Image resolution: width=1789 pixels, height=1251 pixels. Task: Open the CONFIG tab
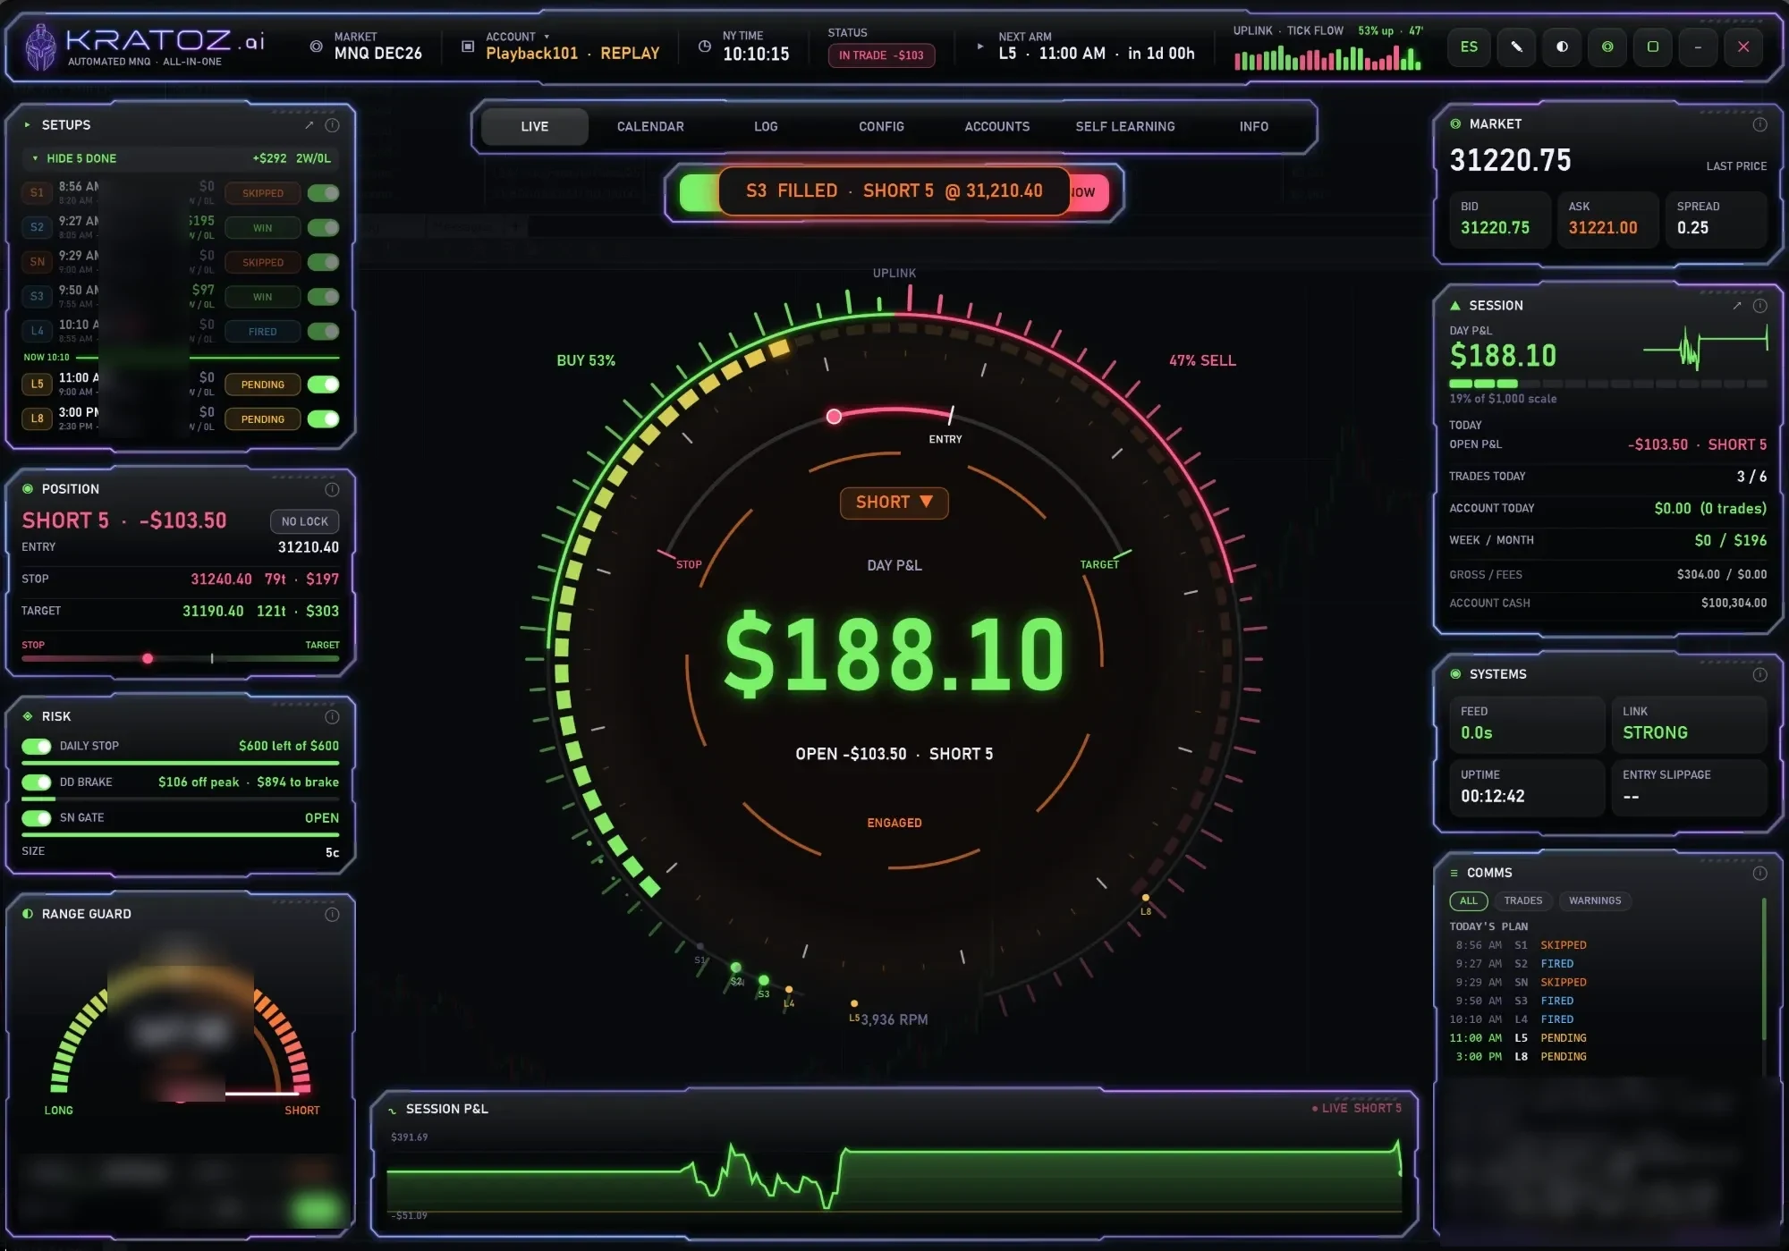click(x=881, y=127)
